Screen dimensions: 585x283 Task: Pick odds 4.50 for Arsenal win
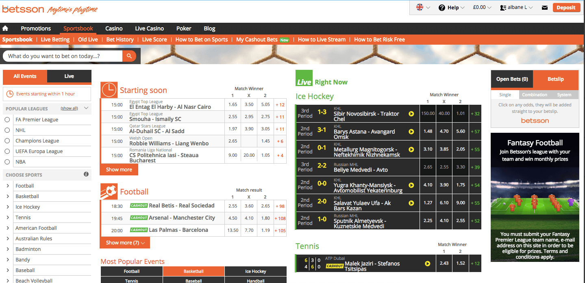233,218
